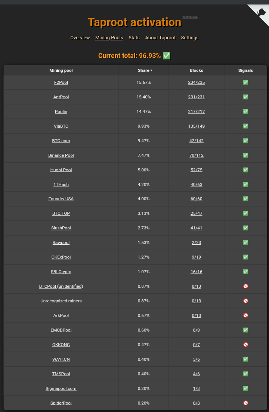The image size is (269, 412).
Task: Sort the table by Signals header
Action: tap(245, 70)
